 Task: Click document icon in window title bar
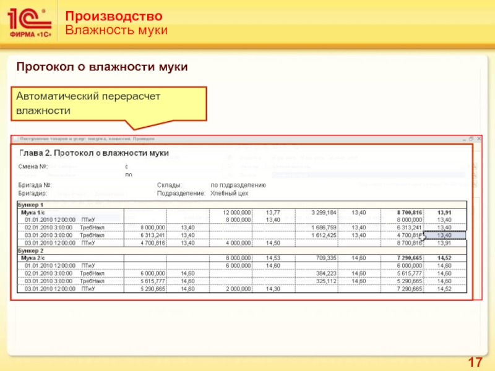coord(15,139)
